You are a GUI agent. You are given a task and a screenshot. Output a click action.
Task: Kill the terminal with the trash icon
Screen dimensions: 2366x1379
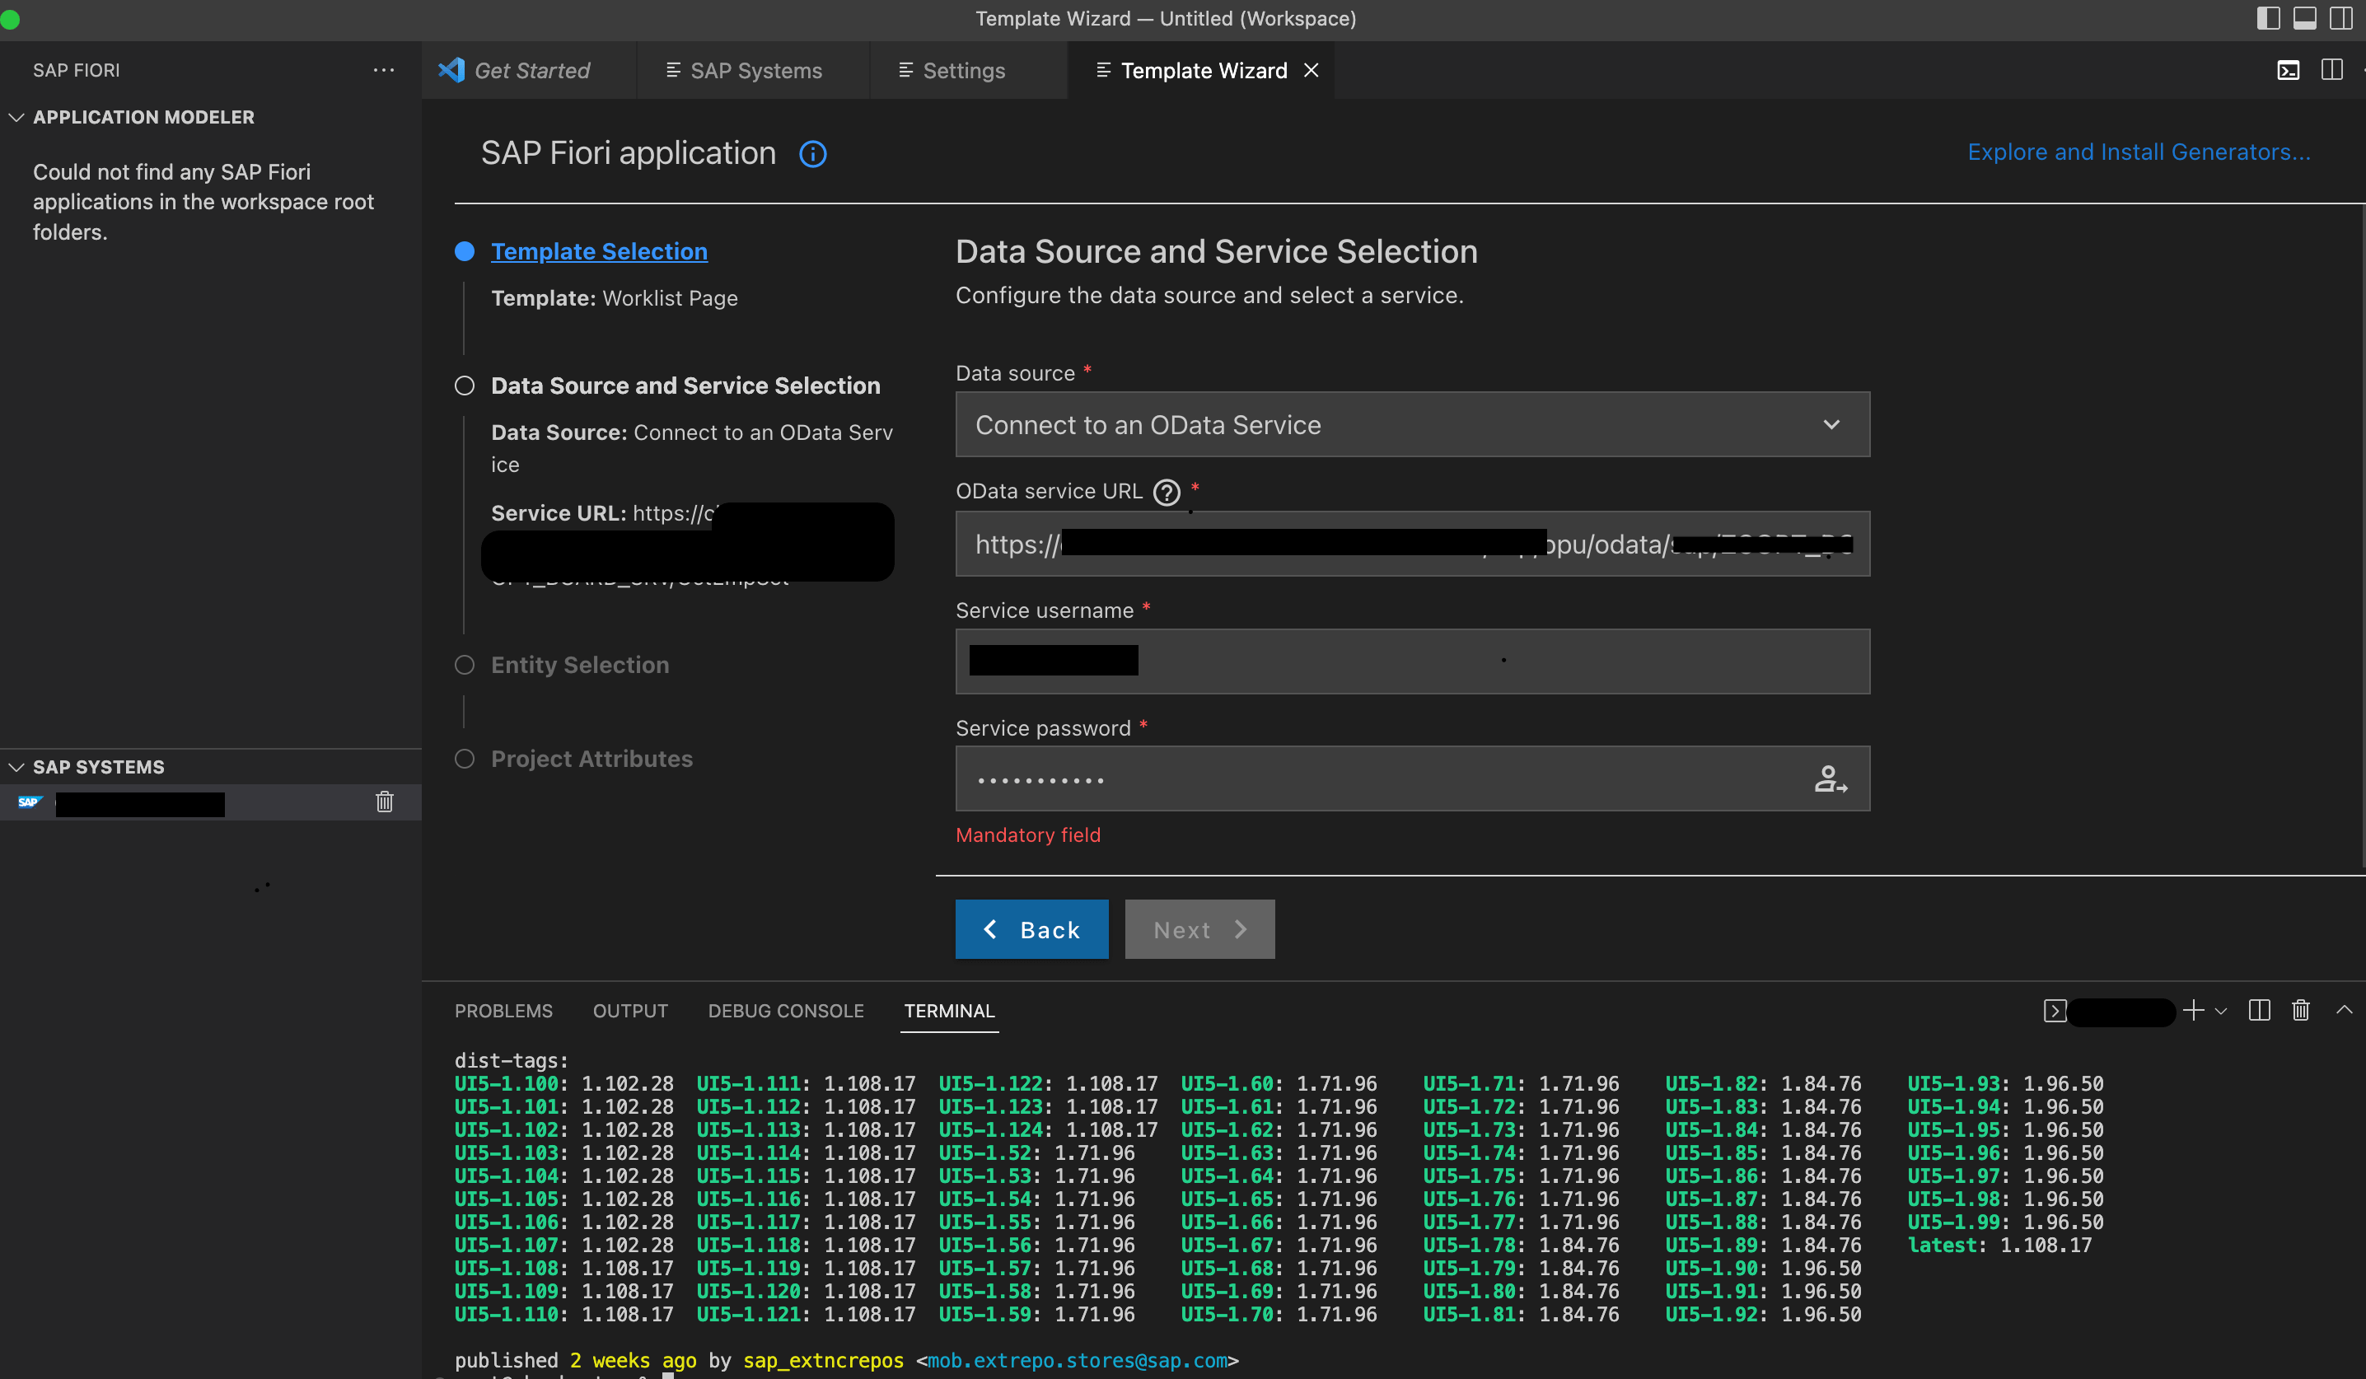(2300, 1010)
